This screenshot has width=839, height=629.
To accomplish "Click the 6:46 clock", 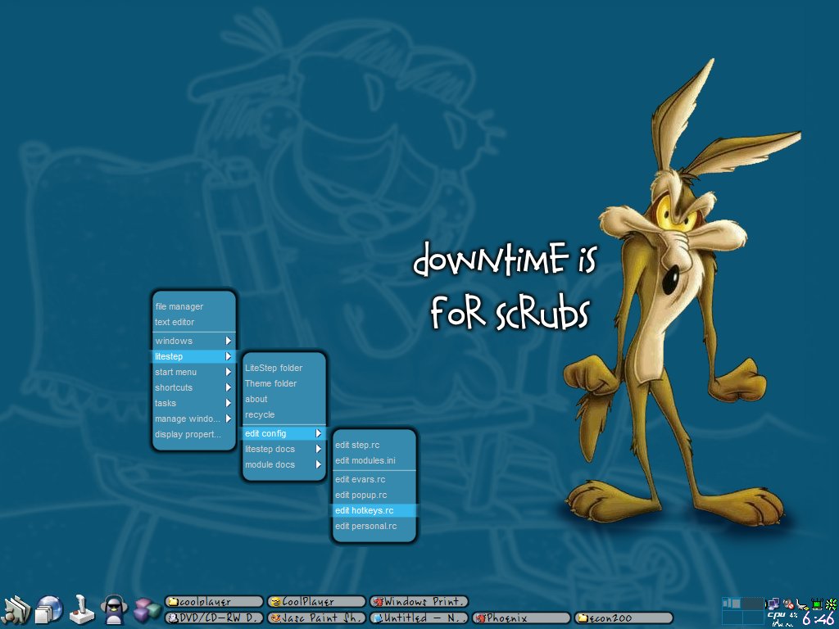I will (819, 619).
